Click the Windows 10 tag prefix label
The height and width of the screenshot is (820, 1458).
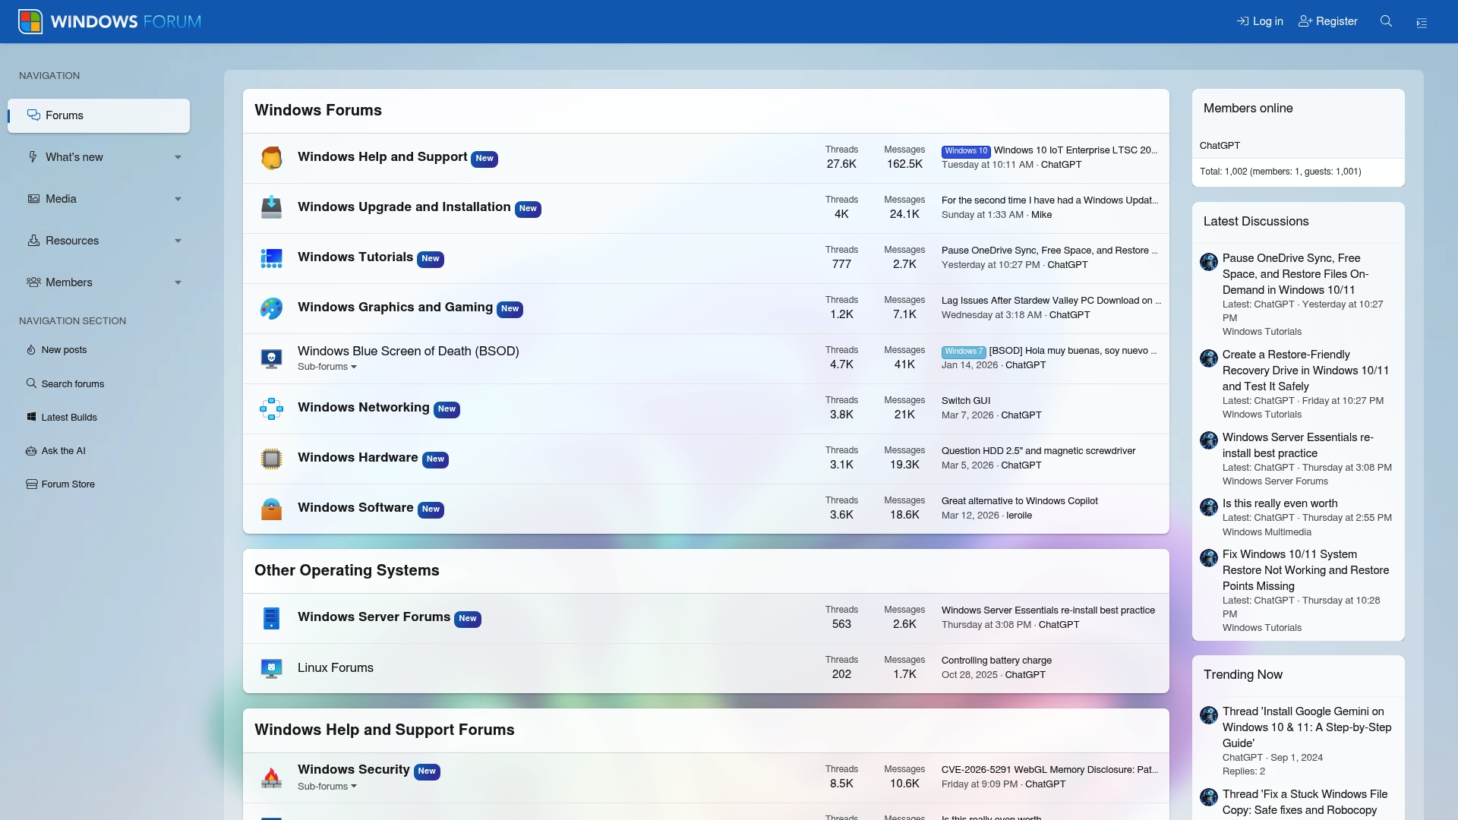[965, 151]
